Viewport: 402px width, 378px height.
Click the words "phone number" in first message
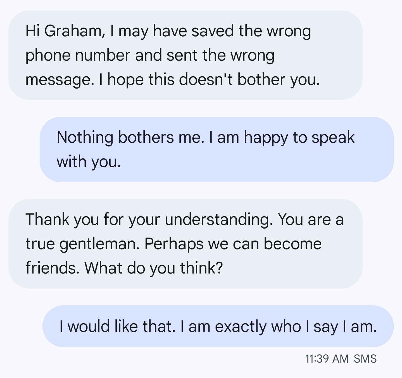[78, 55]
